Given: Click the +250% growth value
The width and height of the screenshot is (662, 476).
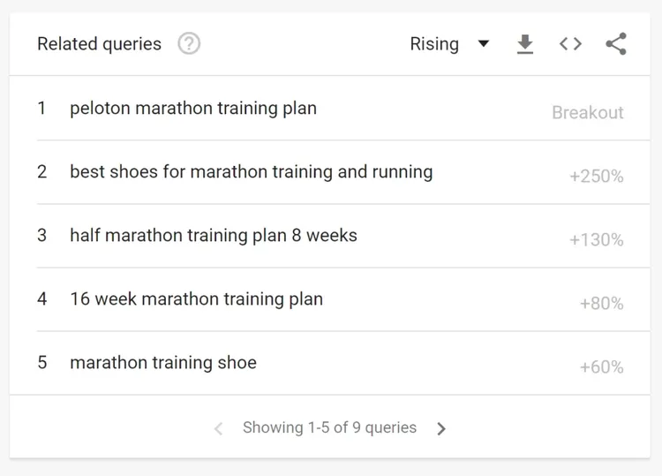Looking at the screenshot, I should tap(597, 176).
